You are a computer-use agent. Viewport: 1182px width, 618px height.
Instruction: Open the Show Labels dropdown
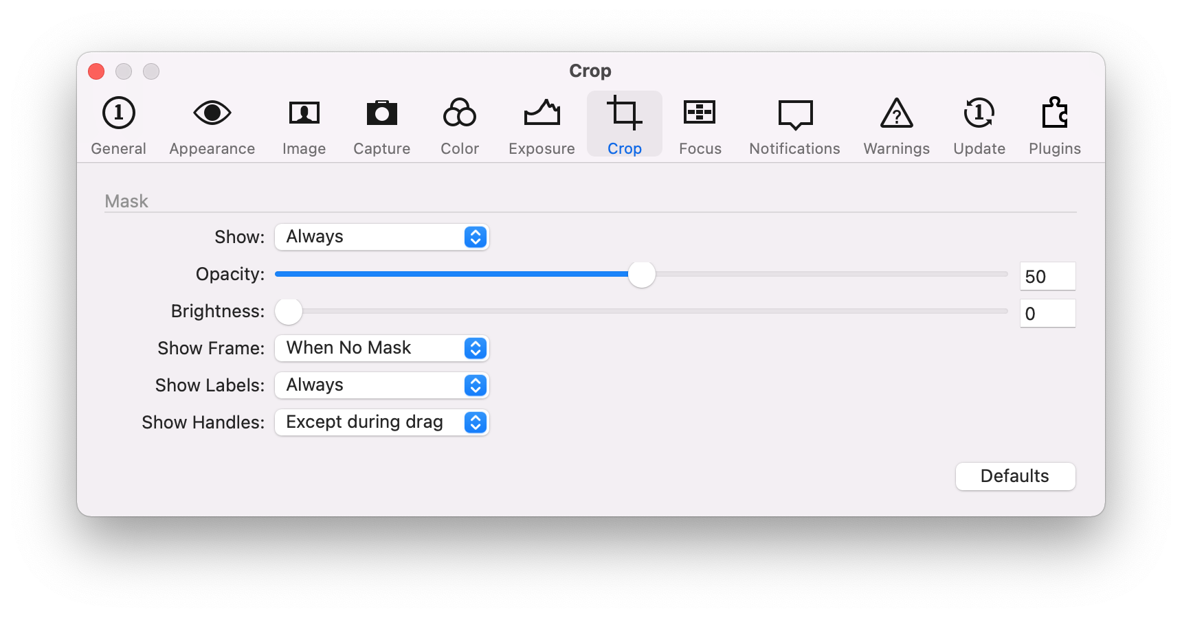(x=381, y=385)
